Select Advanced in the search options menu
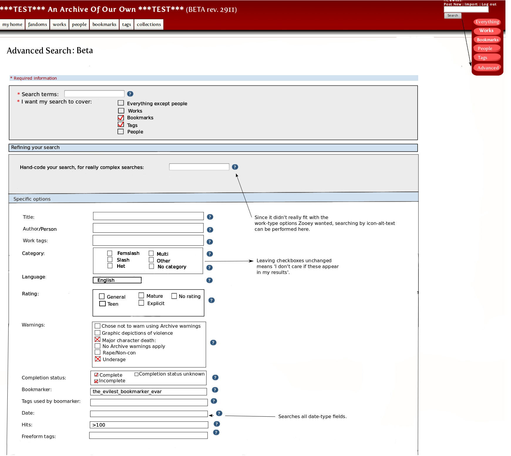This screenshot has height=456, width=511. [488, 68]
